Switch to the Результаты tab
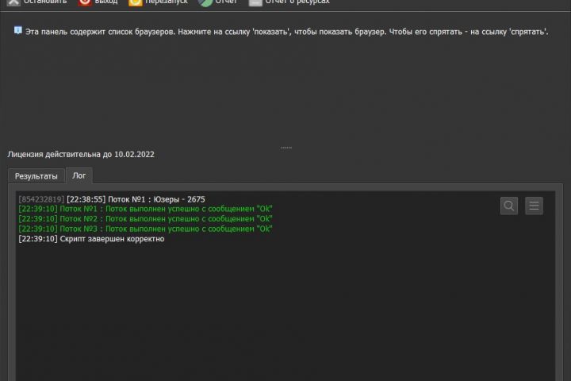The height and width of the screenshot is (381, 571). [36, 176]
